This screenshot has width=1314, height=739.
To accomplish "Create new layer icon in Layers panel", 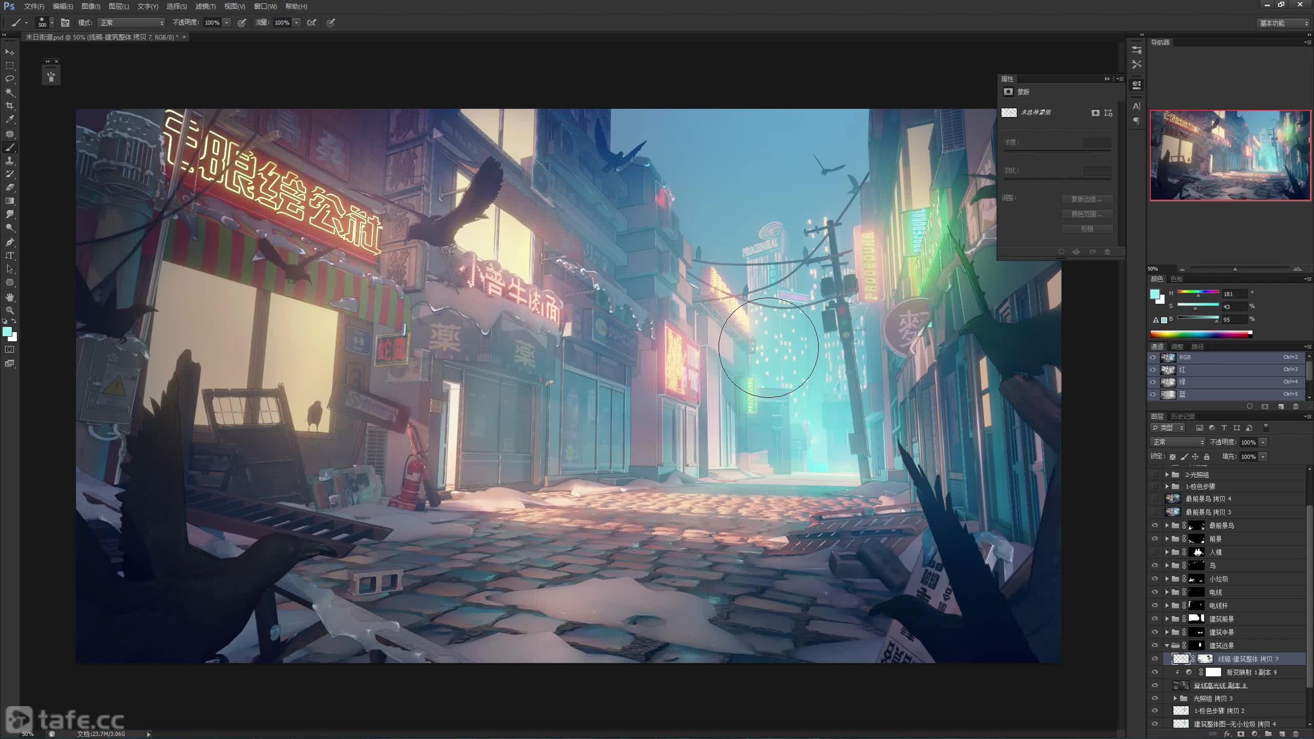I will pos(1282,734).
